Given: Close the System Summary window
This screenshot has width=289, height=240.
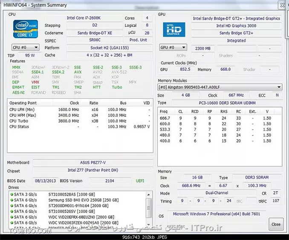Looking at the screenshot, I should (x=282, y=5).
